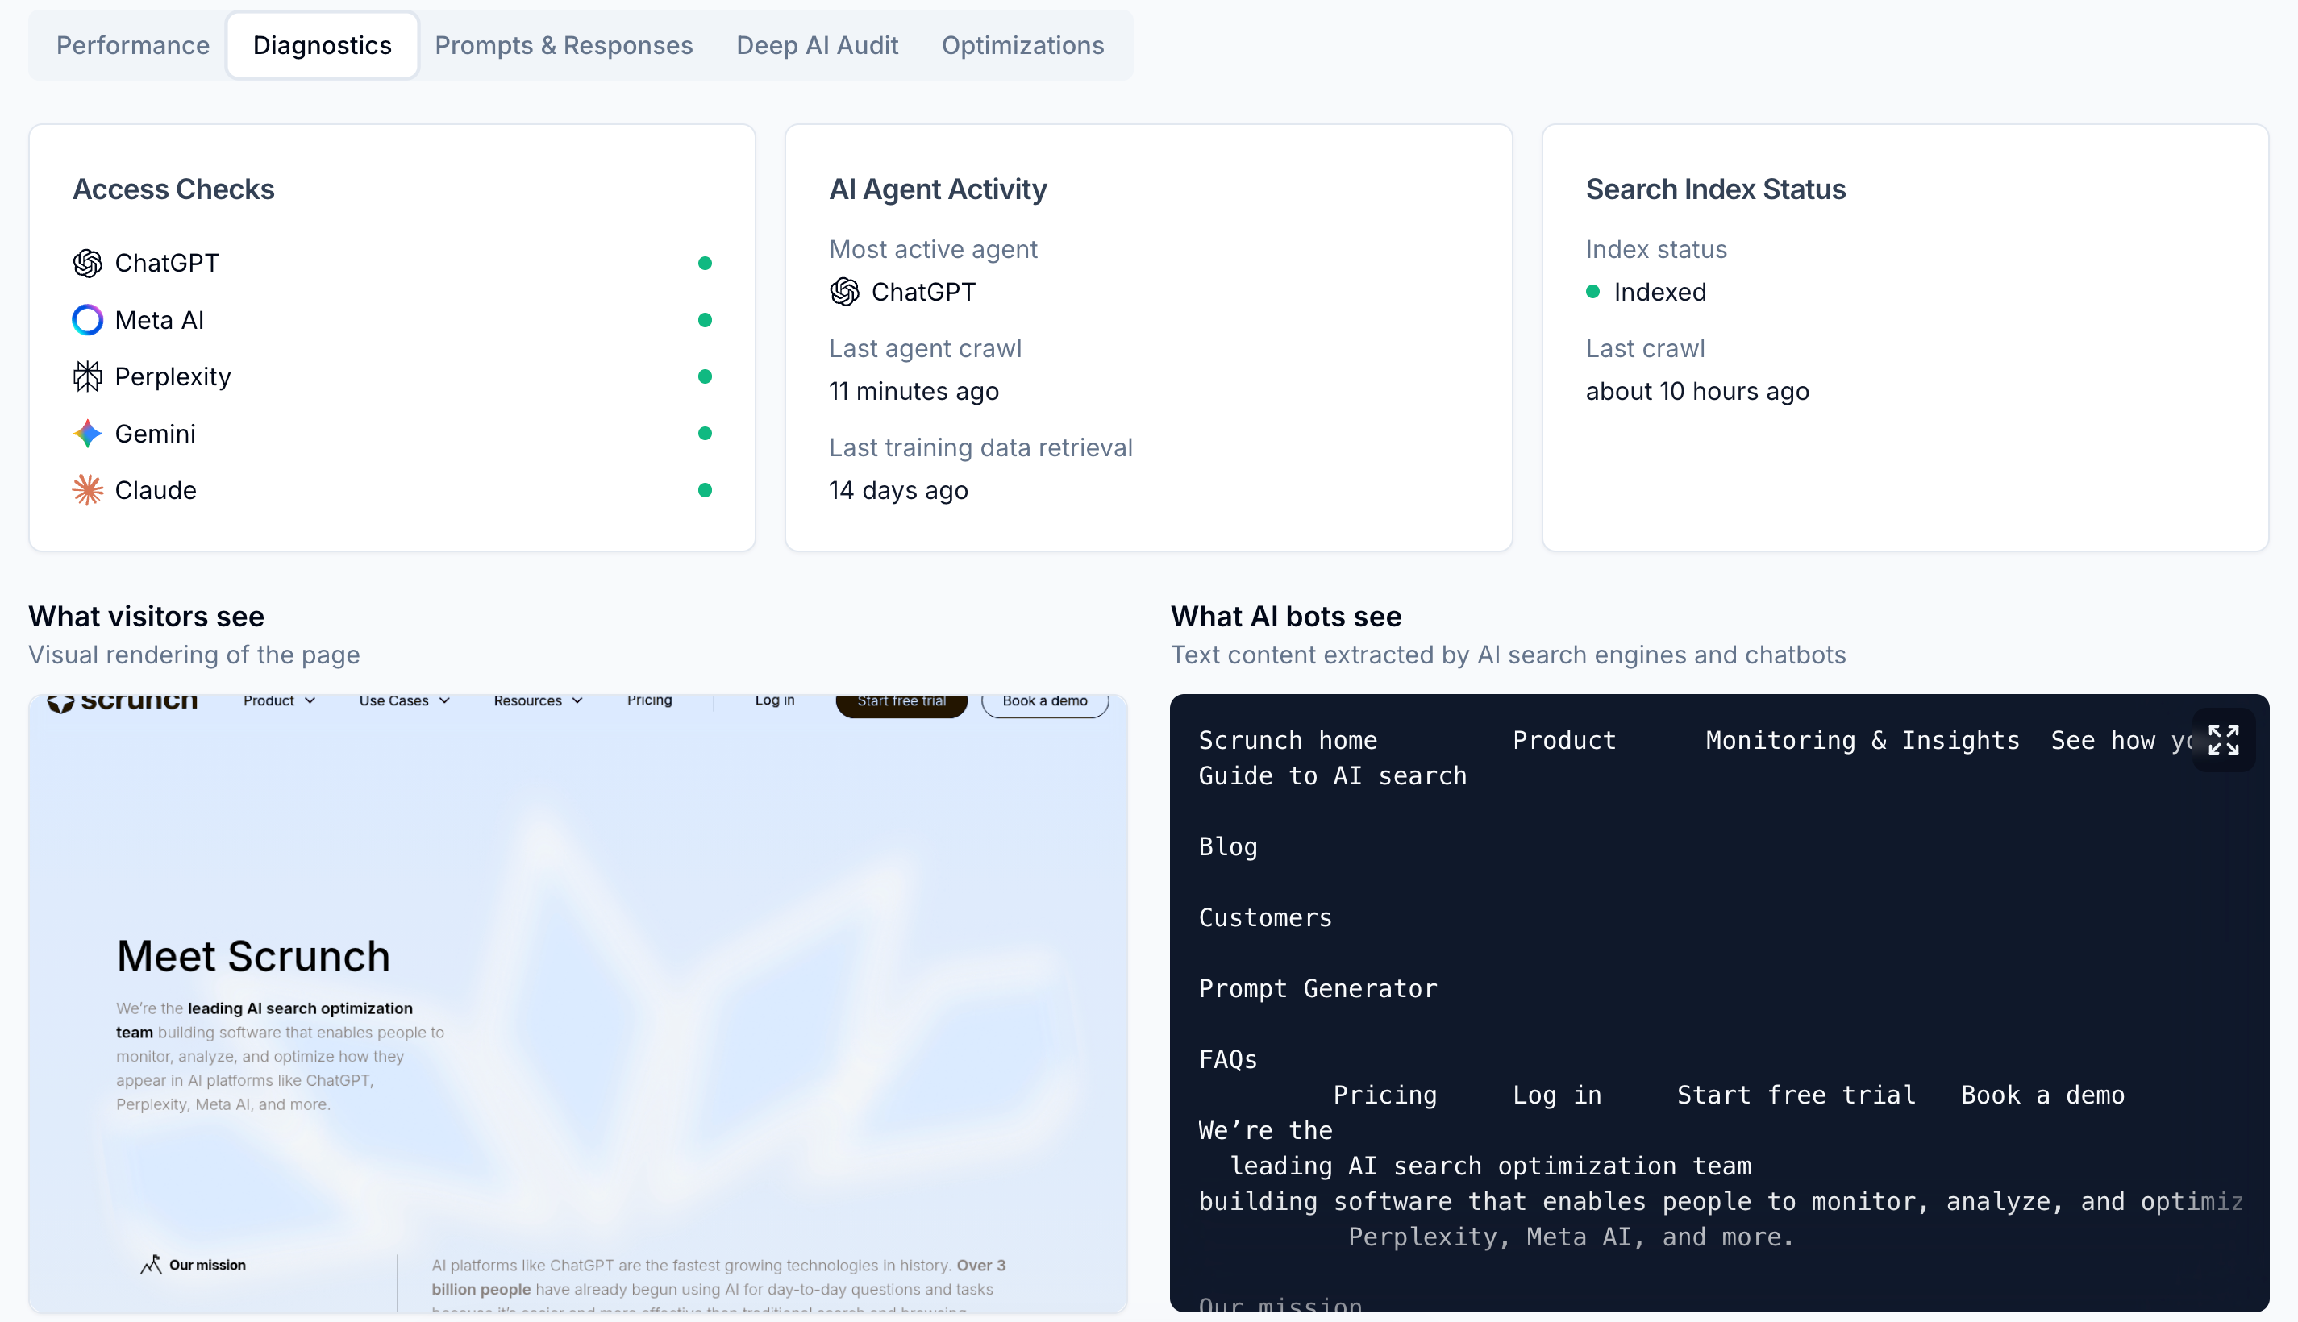Click ChatGPT icon under Most active agent
Screen dimensions: 2298x1322
844,293
